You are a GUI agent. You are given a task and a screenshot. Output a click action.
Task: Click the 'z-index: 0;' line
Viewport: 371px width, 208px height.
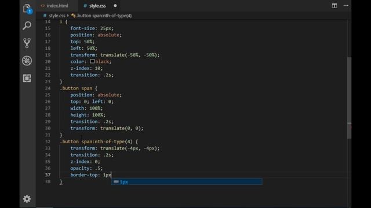[x=85, y=162]
